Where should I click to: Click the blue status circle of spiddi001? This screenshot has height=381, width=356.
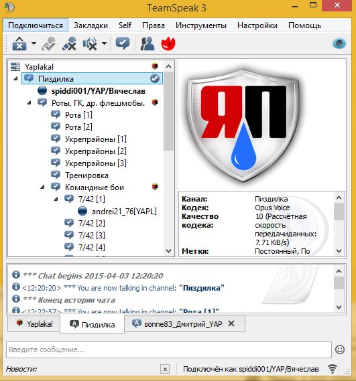(x=42, y=90)
